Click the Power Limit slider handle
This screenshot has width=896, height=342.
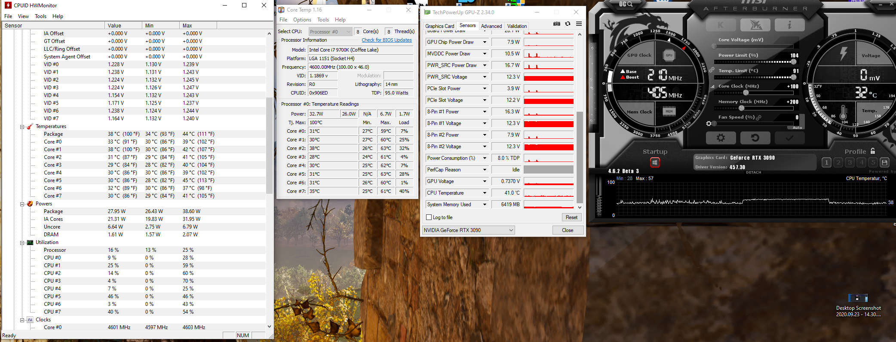(x=793, y=62)
